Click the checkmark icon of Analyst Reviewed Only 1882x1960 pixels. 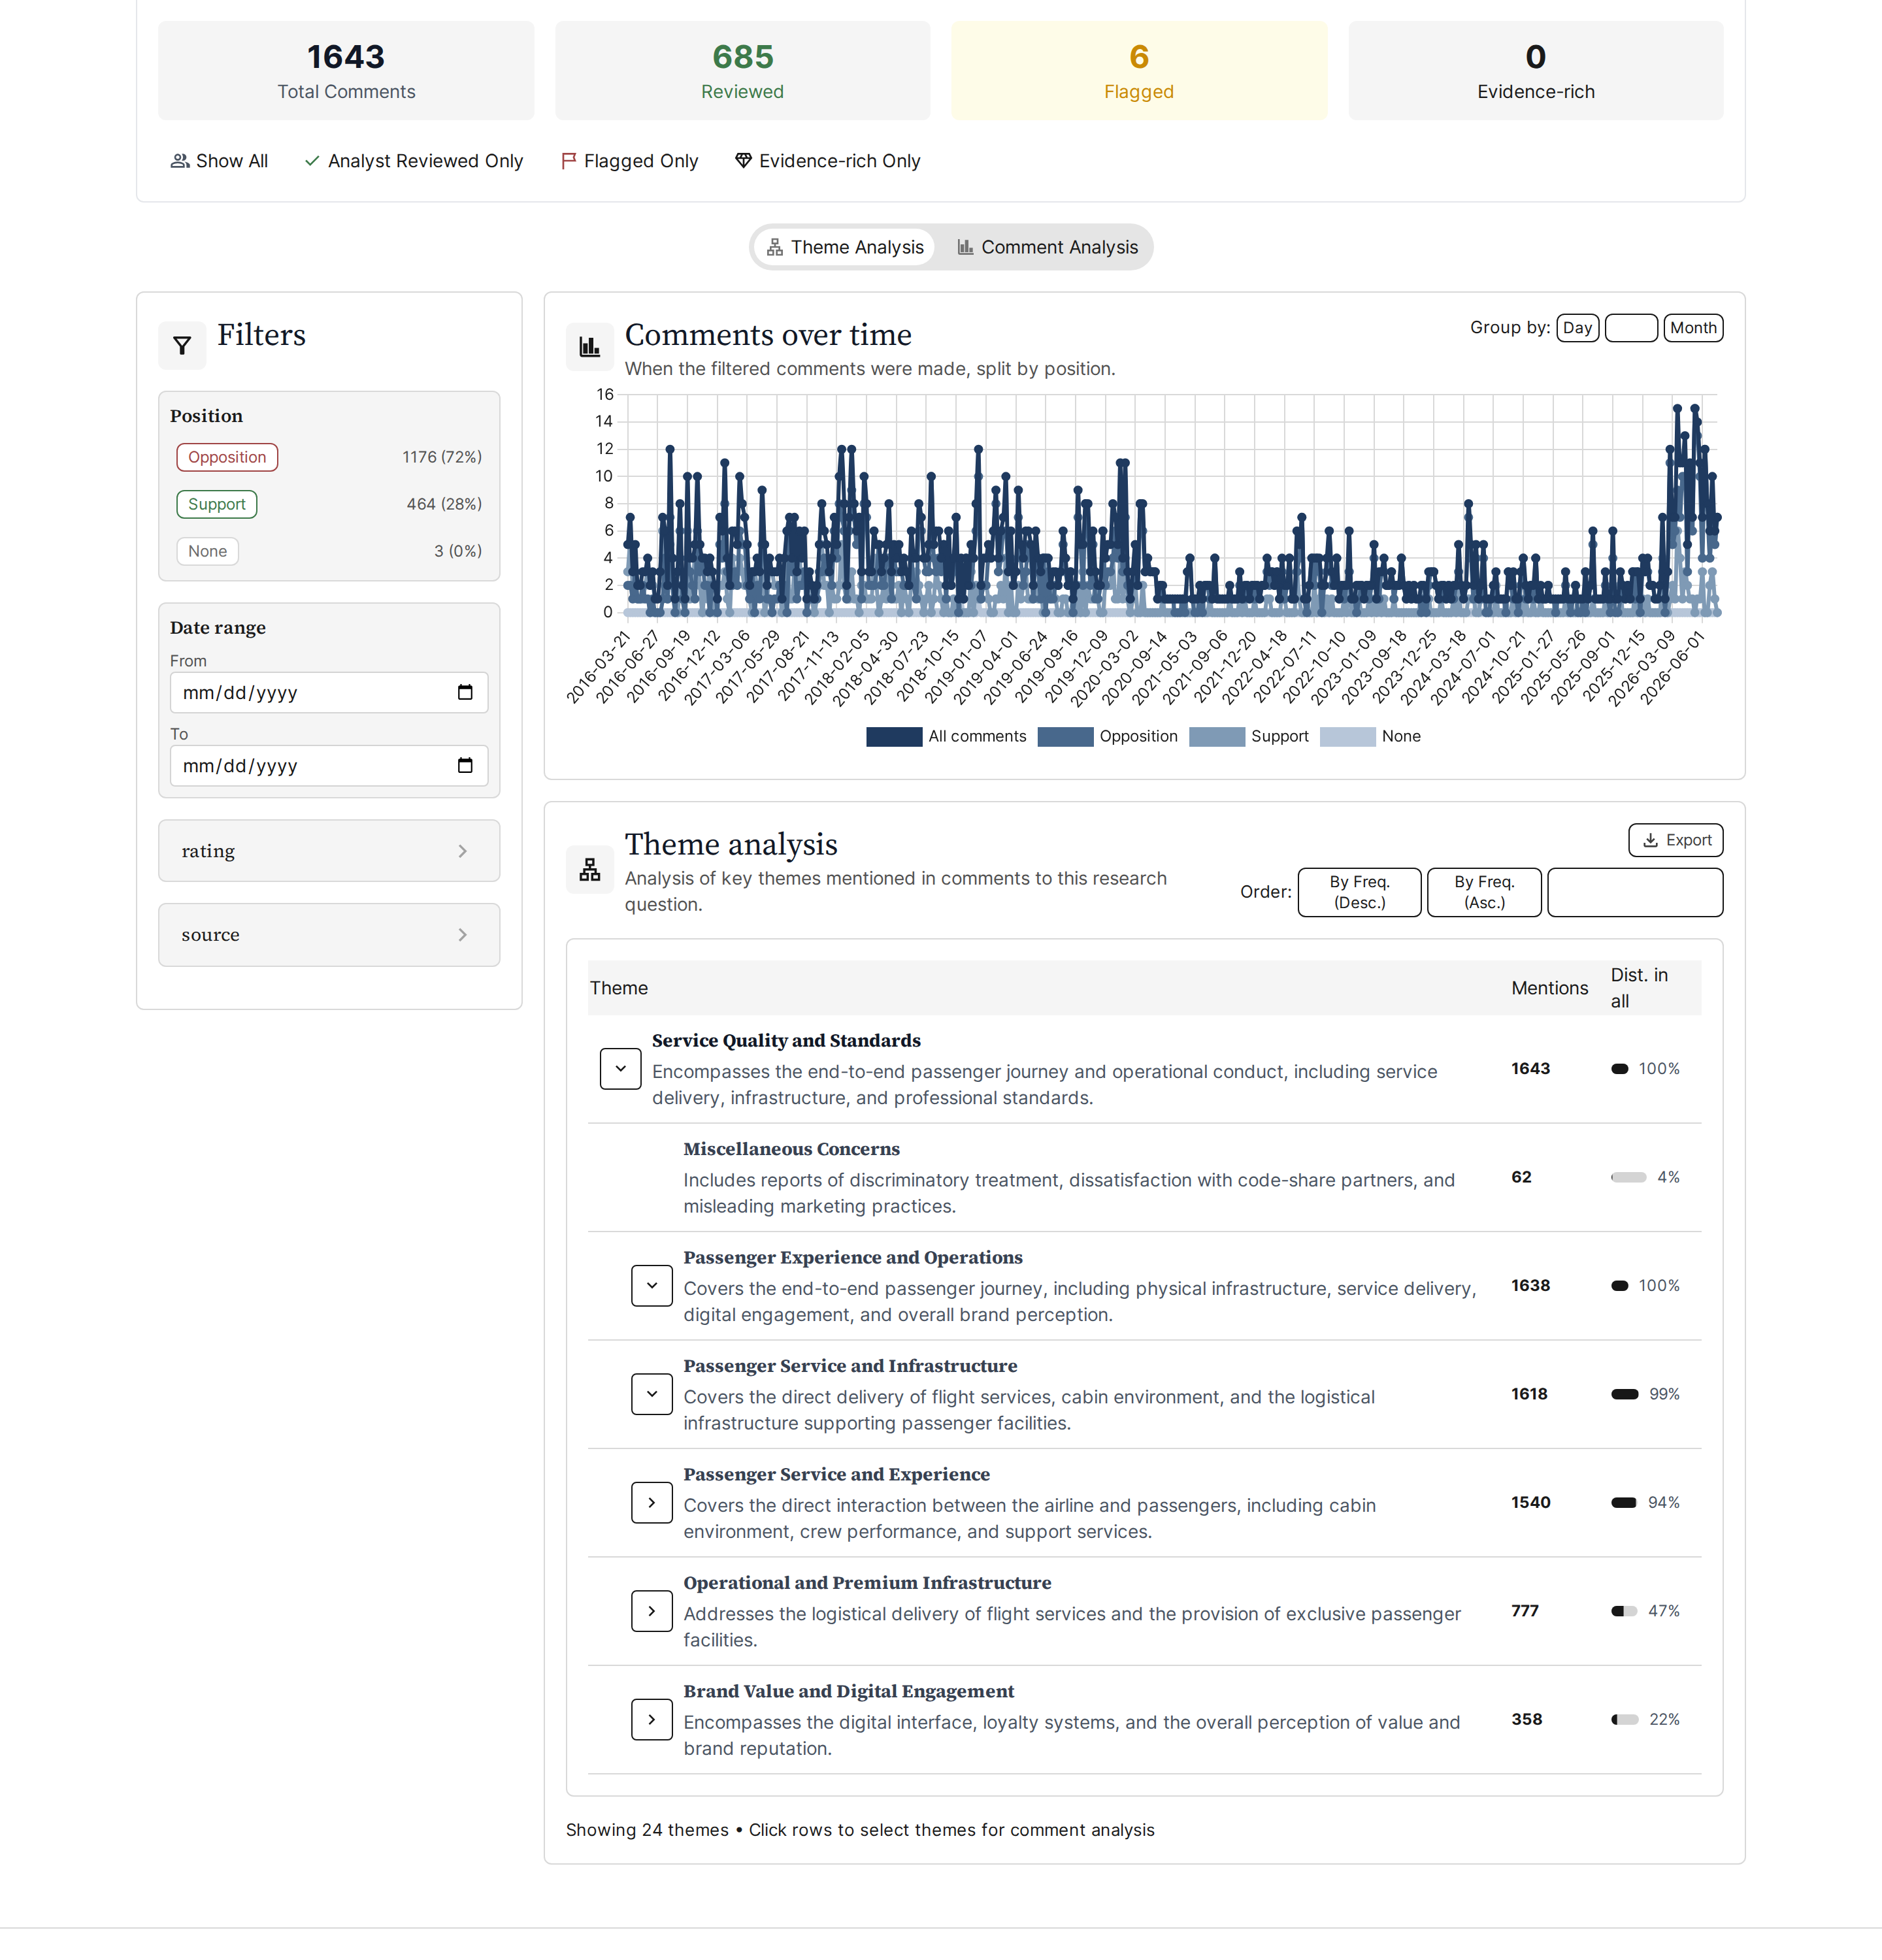312,161
